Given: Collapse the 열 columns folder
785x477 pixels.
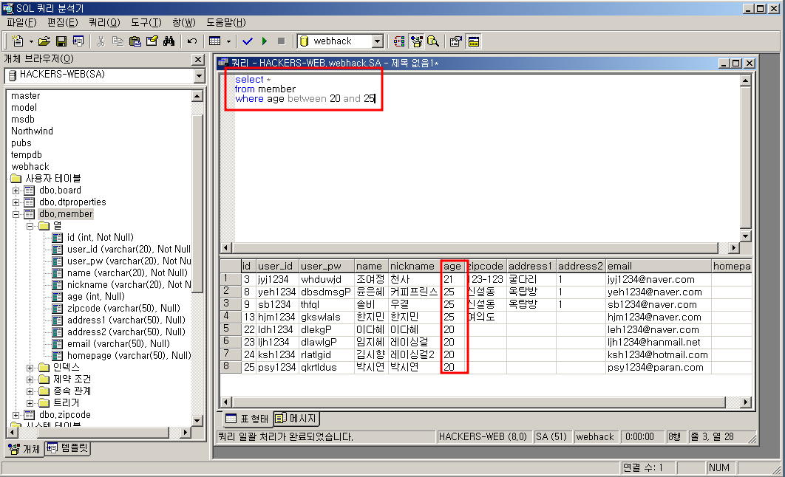Looking at the screenshot, I should click(30, 226).
